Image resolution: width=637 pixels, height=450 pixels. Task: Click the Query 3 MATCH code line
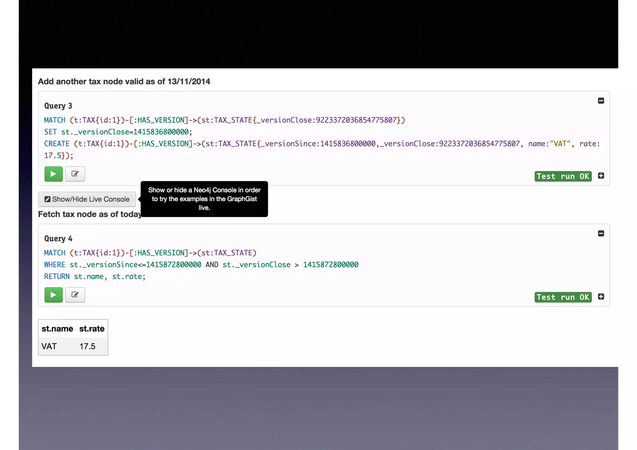point(224,120)
